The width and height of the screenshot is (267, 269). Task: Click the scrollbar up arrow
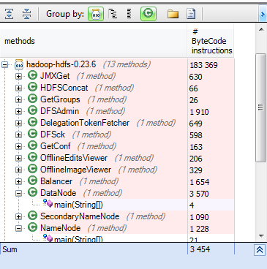[x=261, y=29]
